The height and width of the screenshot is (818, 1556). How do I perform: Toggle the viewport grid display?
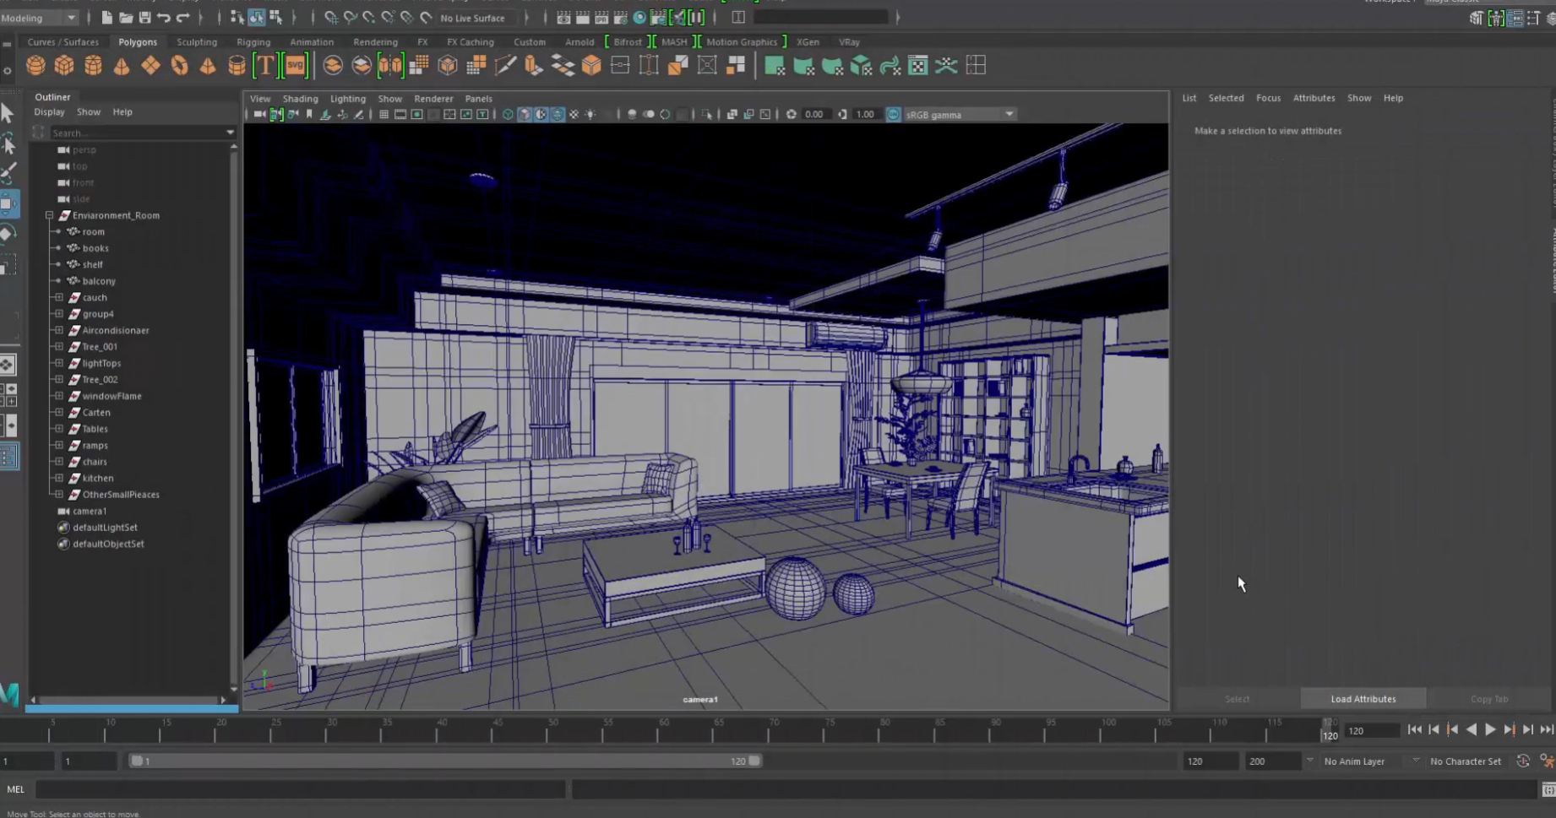coord(384,115)
